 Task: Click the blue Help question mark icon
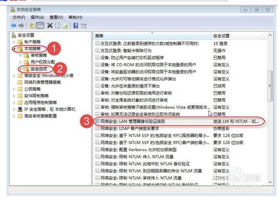(x=76, y=25)
